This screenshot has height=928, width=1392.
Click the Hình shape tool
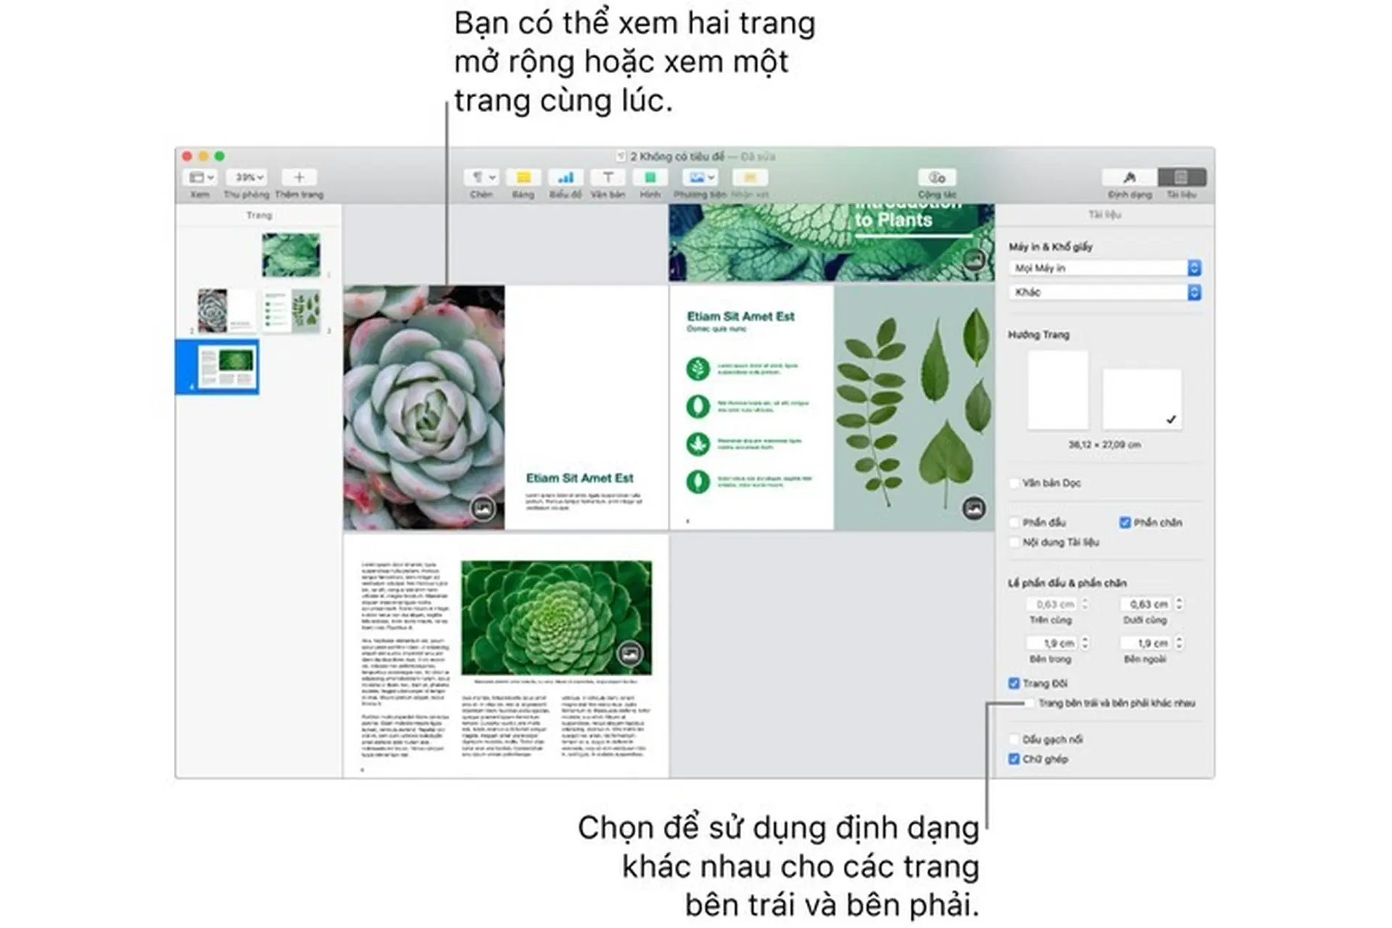tap(650, 178)
